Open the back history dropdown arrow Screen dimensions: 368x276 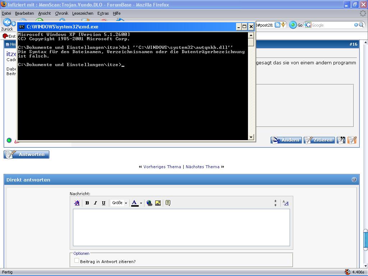pos(14,23)
